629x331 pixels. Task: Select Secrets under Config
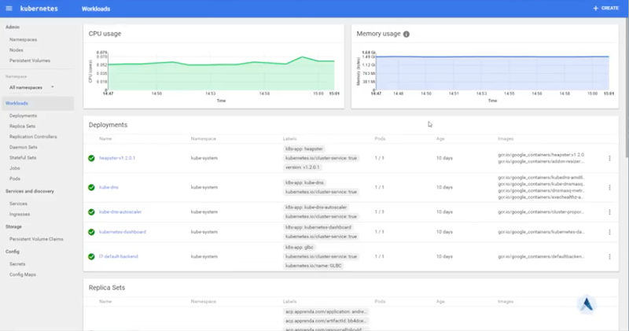[x=17, y=264]
